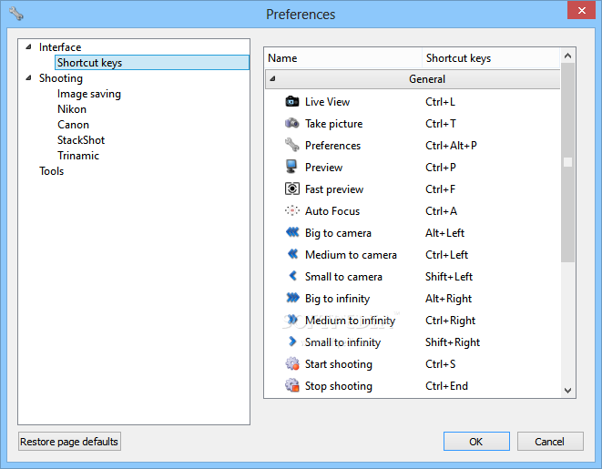Click the Stop shooting gear icon
This screenshot has height=469, width=602.
tap(292, 385)
